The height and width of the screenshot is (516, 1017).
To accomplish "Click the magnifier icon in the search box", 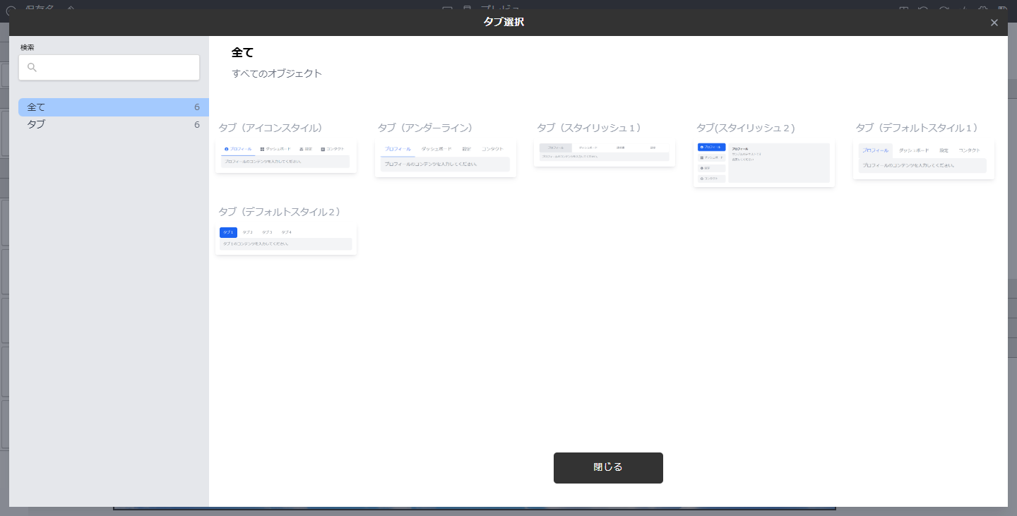I will click(32, 68).
